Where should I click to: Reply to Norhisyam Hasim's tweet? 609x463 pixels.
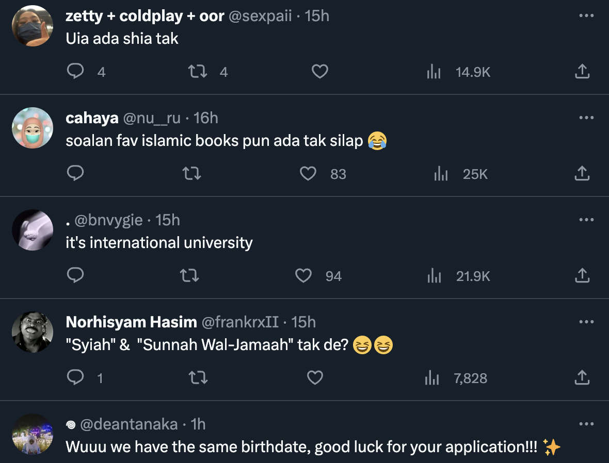pos(75,378)
